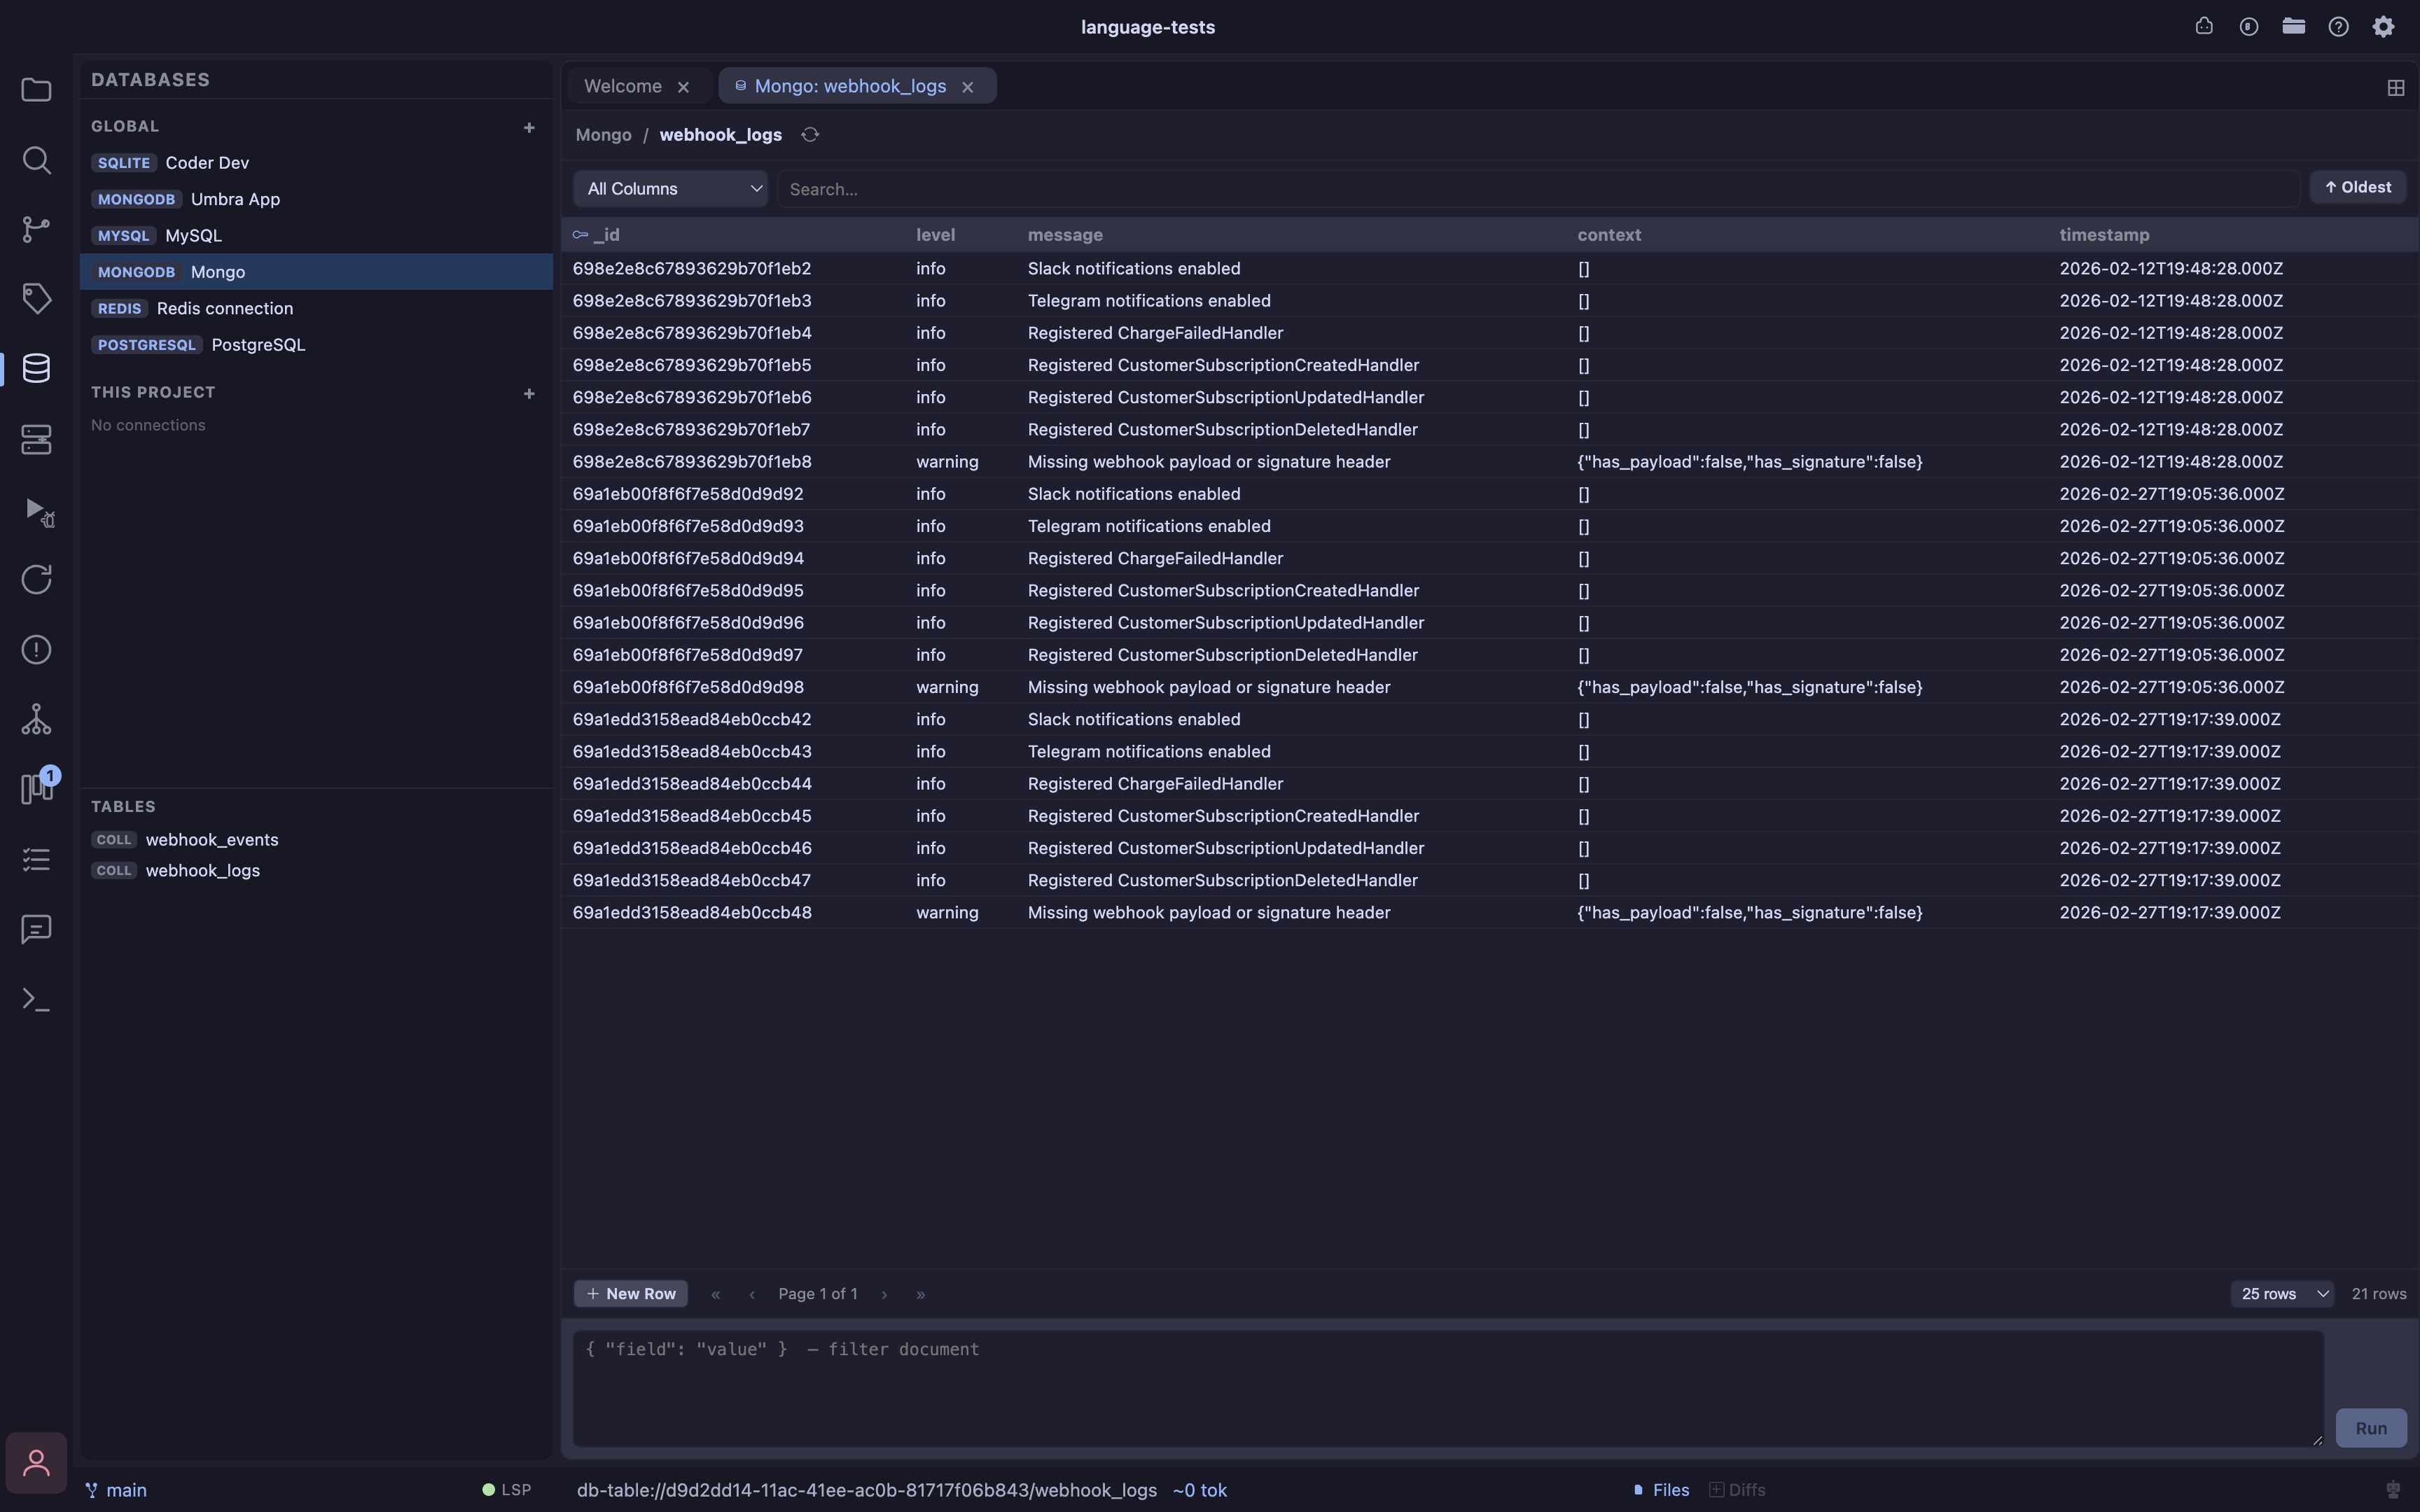The height and width of the screenshot is (1512, 2420).
Task: Click the Mongo breadcrumb link
Action: pyautogui.click(x=603, y=135)
